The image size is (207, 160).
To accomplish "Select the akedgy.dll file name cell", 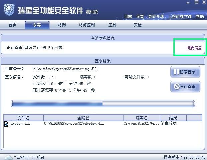I will tap(20, 124).
